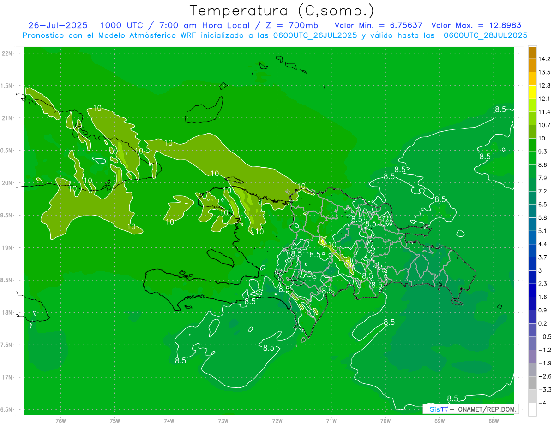
Task: Click the 14.2 legend value
Action: coord(545,59)
